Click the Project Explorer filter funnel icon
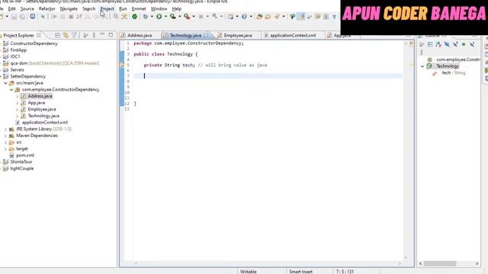The height and width of the screenshot is (274, 488). pos(74,36)
